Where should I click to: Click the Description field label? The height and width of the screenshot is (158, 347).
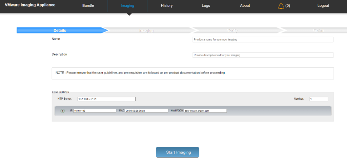[59, 54]
